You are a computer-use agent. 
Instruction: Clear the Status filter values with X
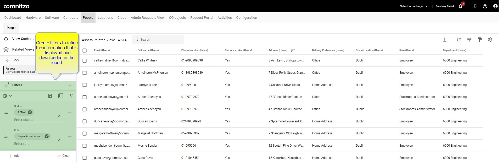click(x=59, y=116)
